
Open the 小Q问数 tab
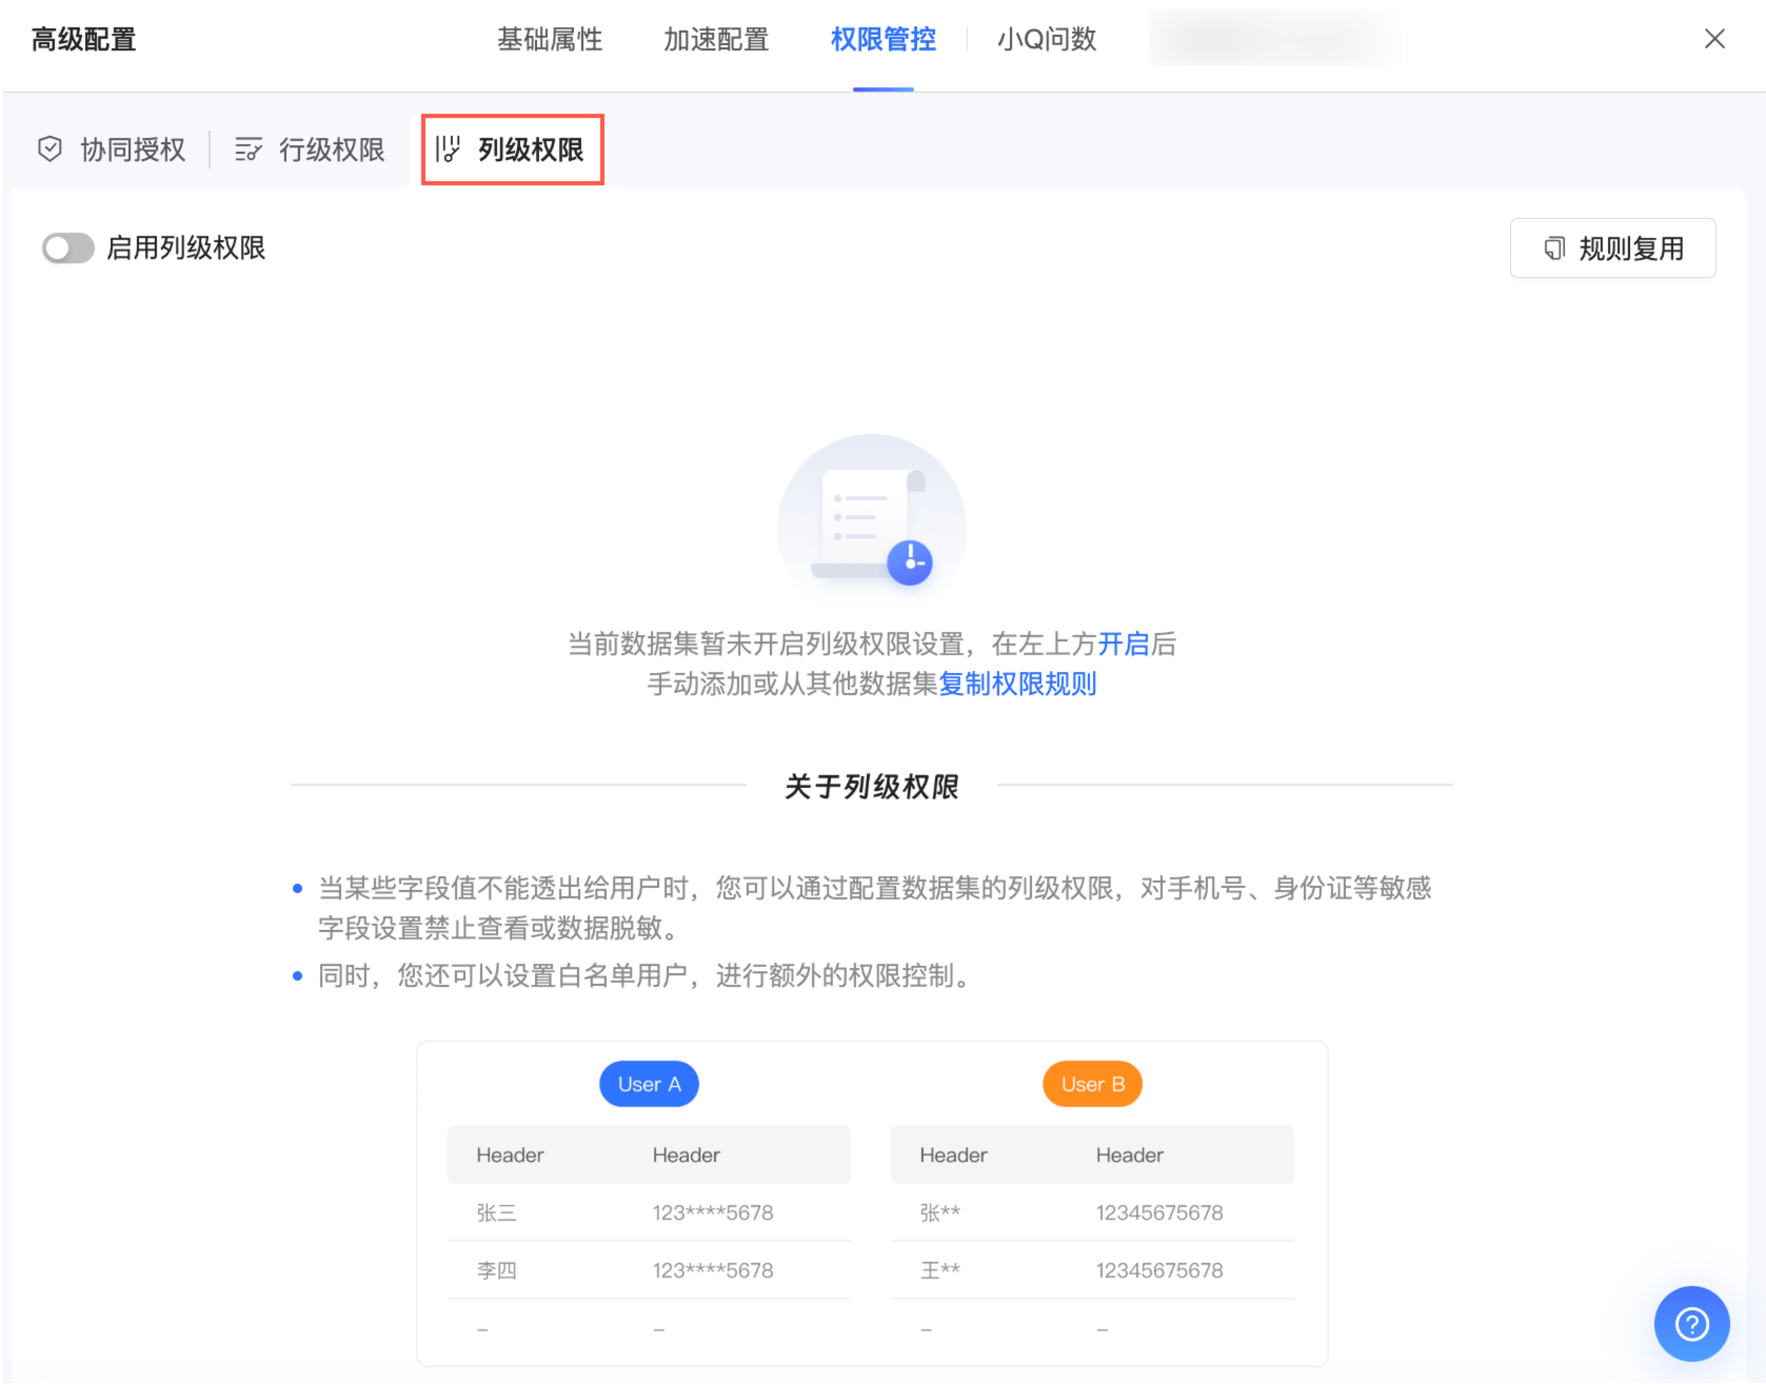tap(1046, 39)
